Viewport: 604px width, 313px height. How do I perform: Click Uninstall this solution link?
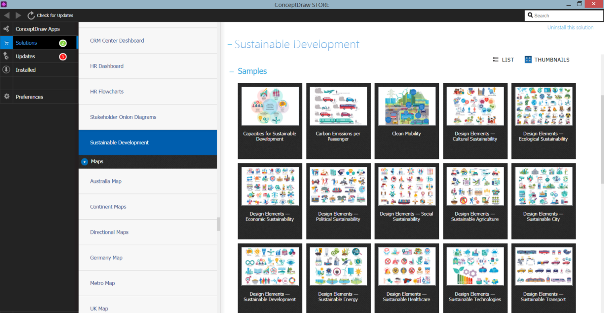point(570,27)
